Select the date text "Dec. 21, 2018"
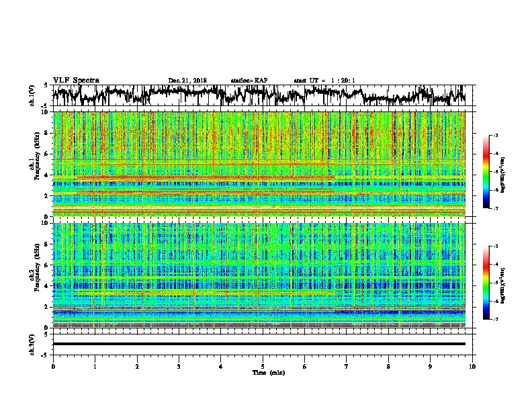Screen dimensions: 532x411 pos(187,81)
